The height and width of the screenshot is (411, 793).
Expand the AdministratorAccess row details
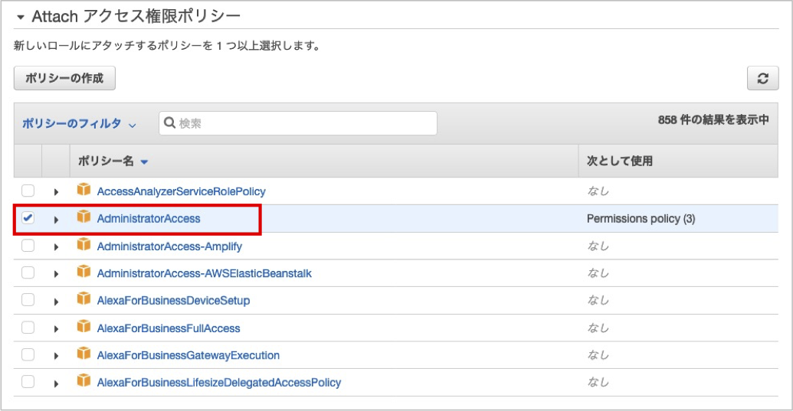pos(56,220)
